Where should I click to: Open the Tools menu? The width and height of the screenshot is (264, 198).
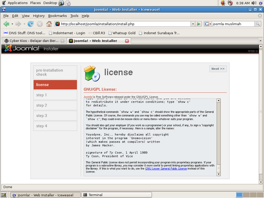[x=74, y=16]
